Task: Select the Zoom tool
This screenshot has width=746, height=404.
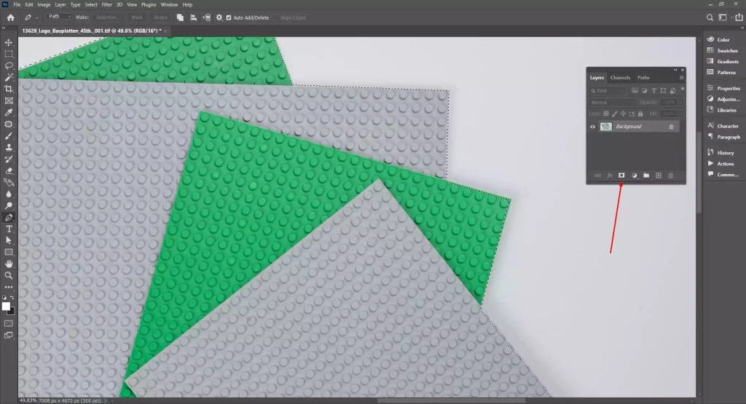Action: point(9,275)
